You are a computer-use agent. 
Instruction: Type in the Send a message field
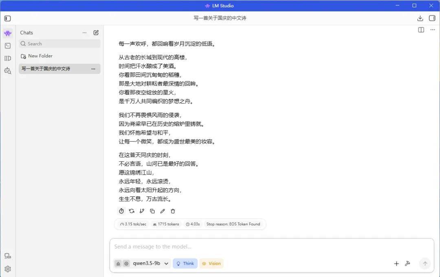point(272,247)
